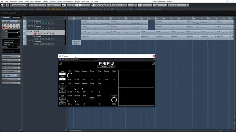Click the PAPU output routing field in Inspector

(11, 45)
